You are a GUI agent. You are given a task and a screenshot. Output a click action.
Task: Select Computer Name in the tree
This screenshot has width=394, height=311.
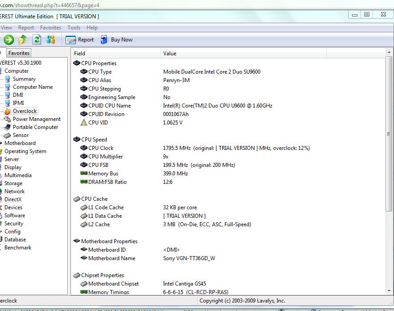(33, 87)
